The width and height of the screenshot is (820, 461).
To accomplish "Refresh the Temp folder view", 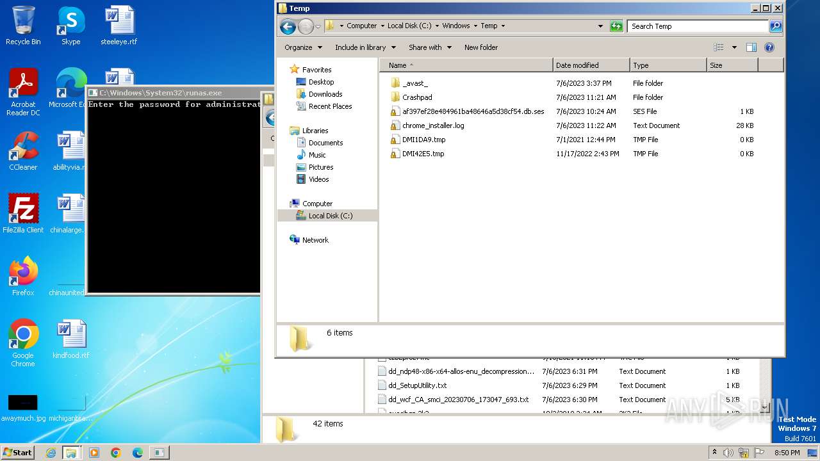I will pos(616,26).
